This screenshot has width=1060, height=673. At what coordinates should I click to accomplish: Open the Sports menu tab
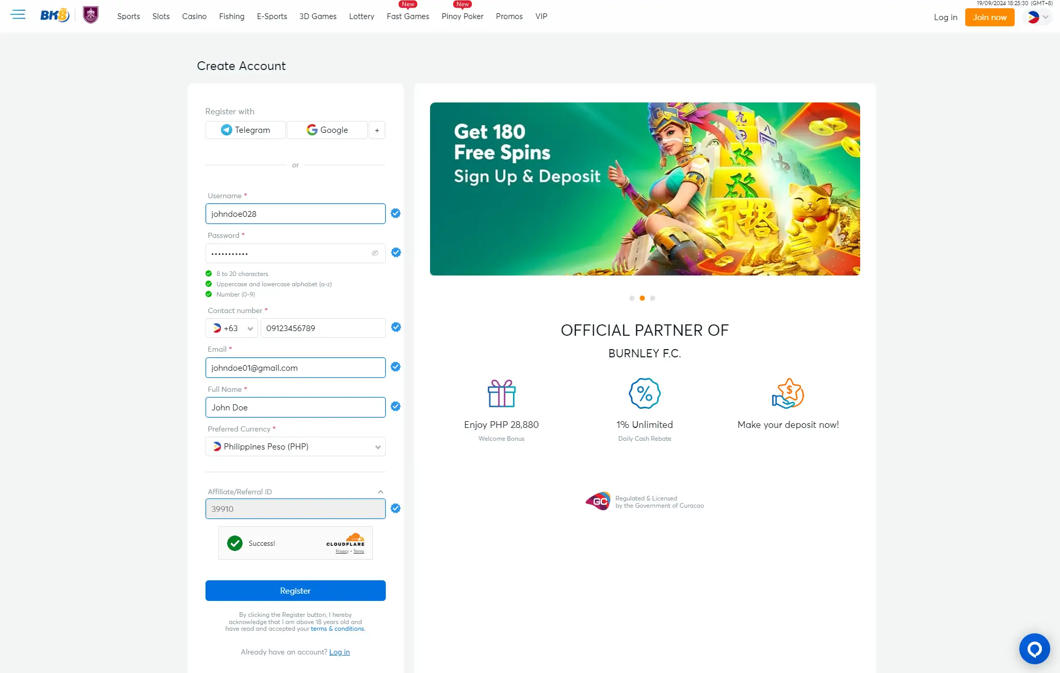coord(129,16)
